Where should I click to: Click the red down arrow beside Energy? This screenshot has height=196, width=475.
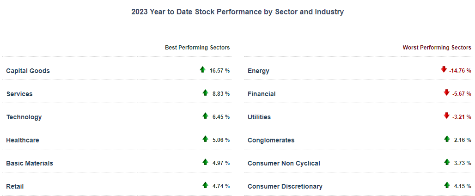[x=444, y=69]
